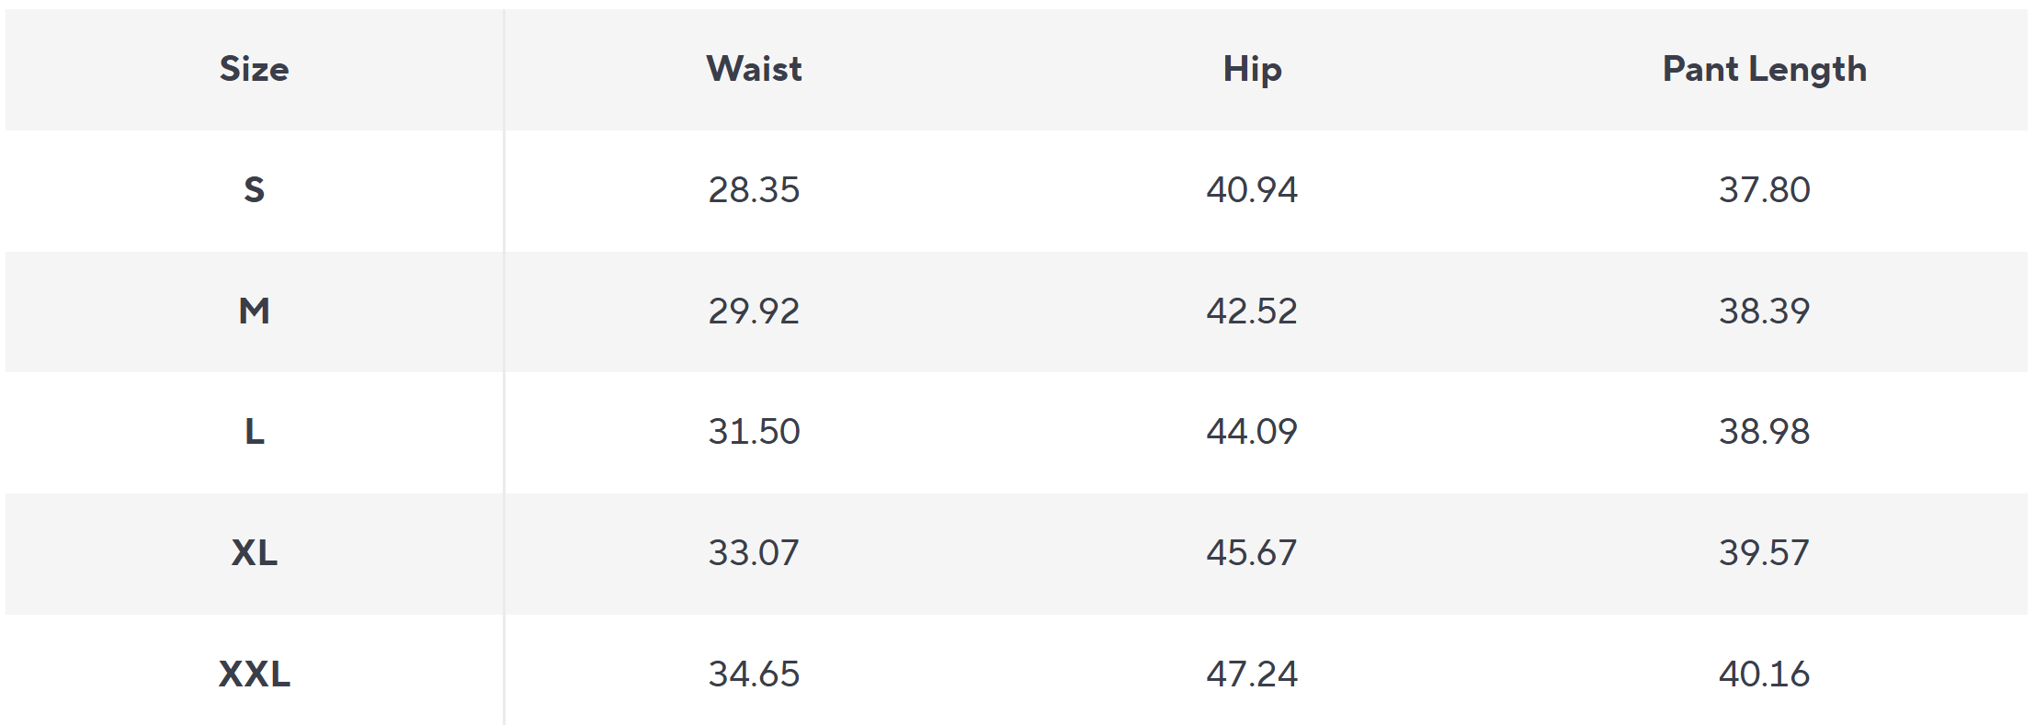
Task: Select the M size row label
Action: pyautogui.click(x=255, y=311)
